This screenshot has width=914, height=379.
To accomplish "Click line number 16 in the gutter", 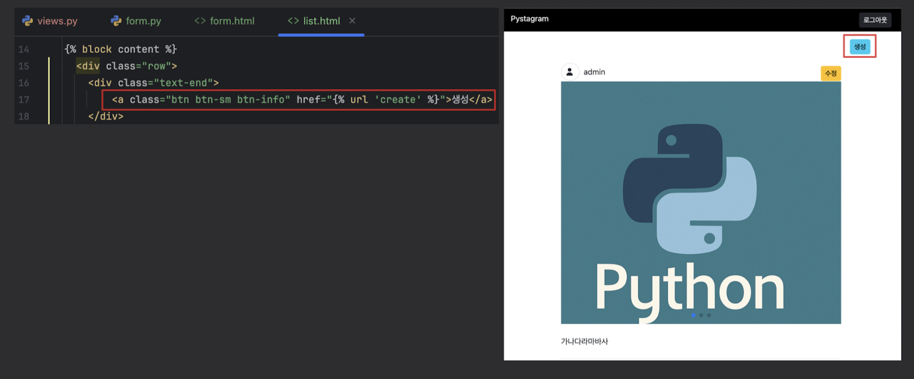I will pos(24,83).
